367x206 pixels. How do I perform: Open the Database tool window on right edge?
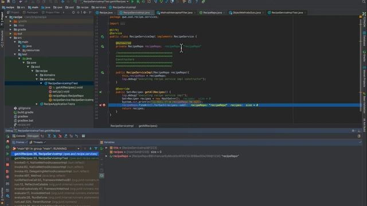[365, 39]
